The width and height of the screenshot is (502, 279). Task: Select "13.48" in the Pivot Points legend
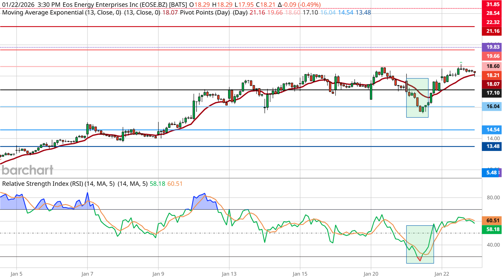click(x=363, y=12)
